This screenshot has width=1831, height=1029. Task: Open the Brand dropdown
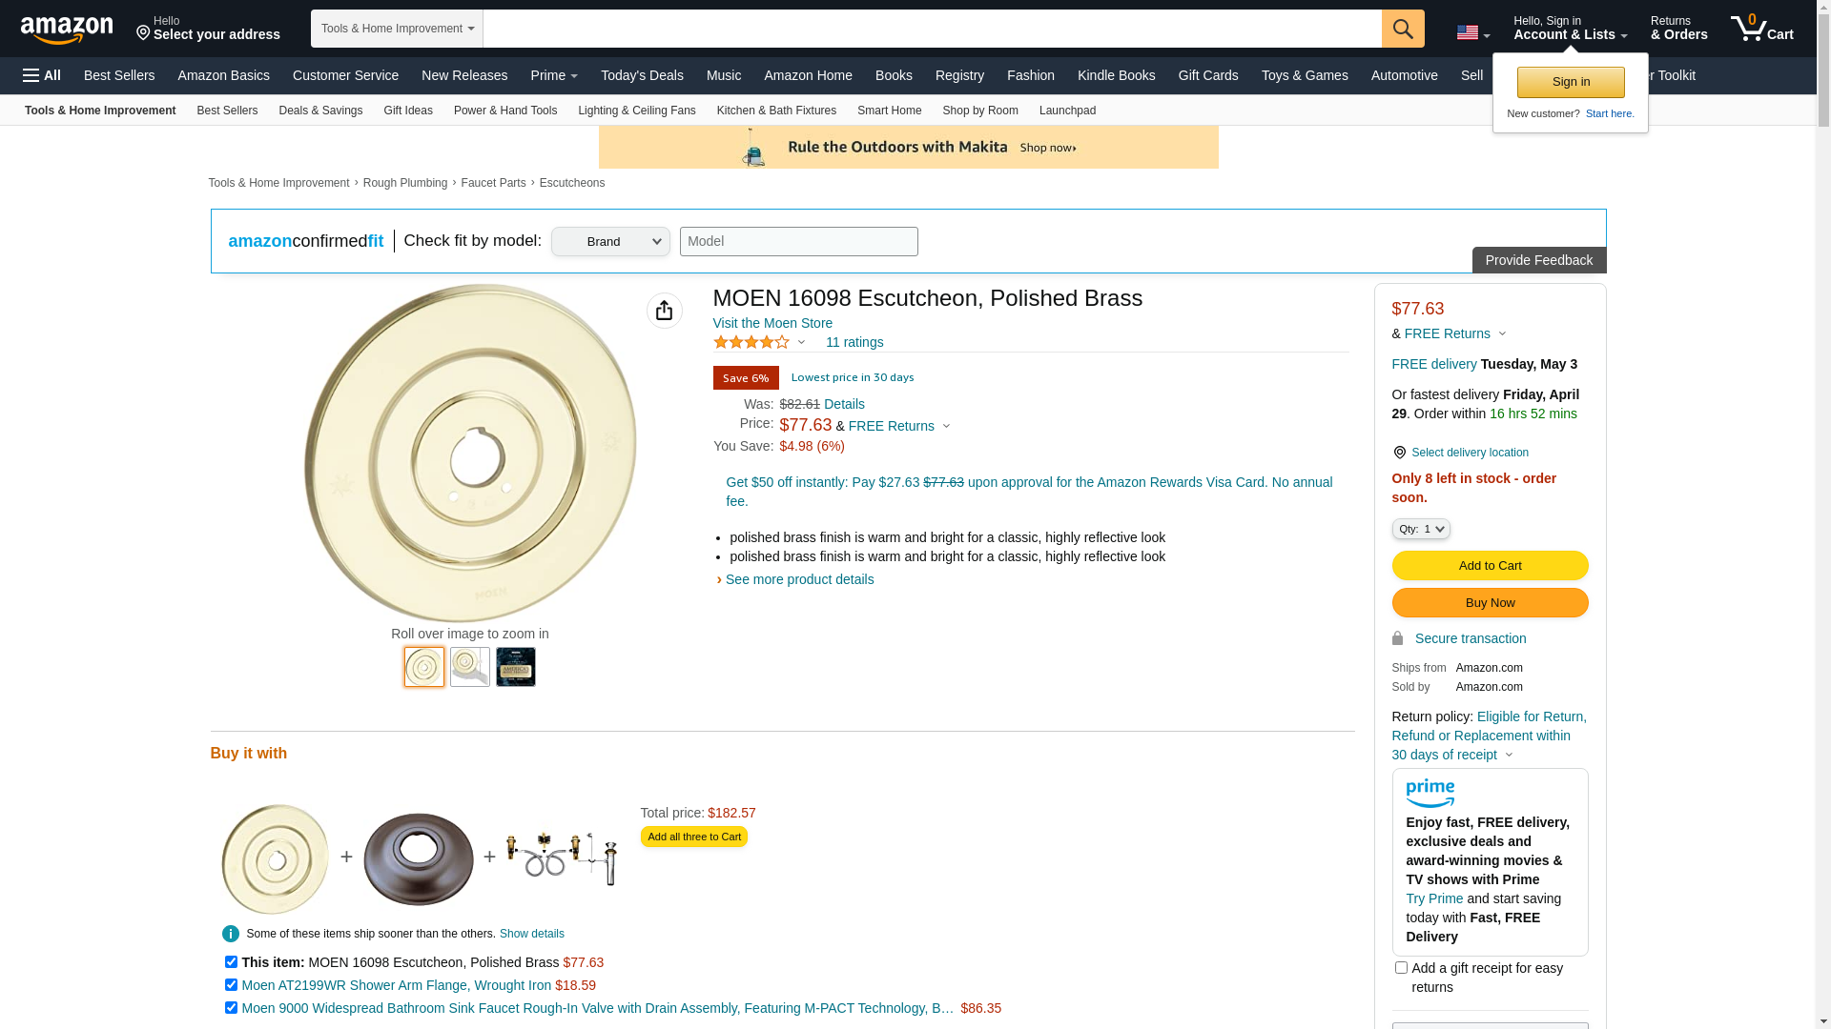(610, 242)
